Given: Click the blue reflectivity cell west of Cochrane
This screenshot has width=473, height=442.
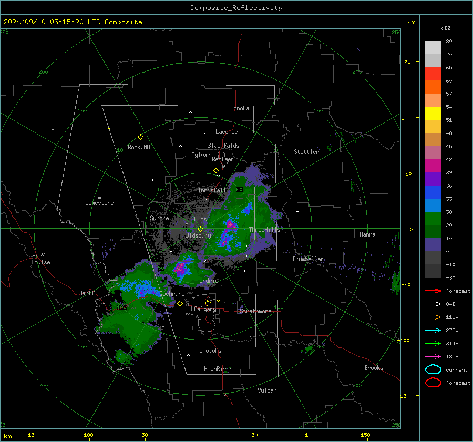Looking at the screenshot, I should point(140,287).
